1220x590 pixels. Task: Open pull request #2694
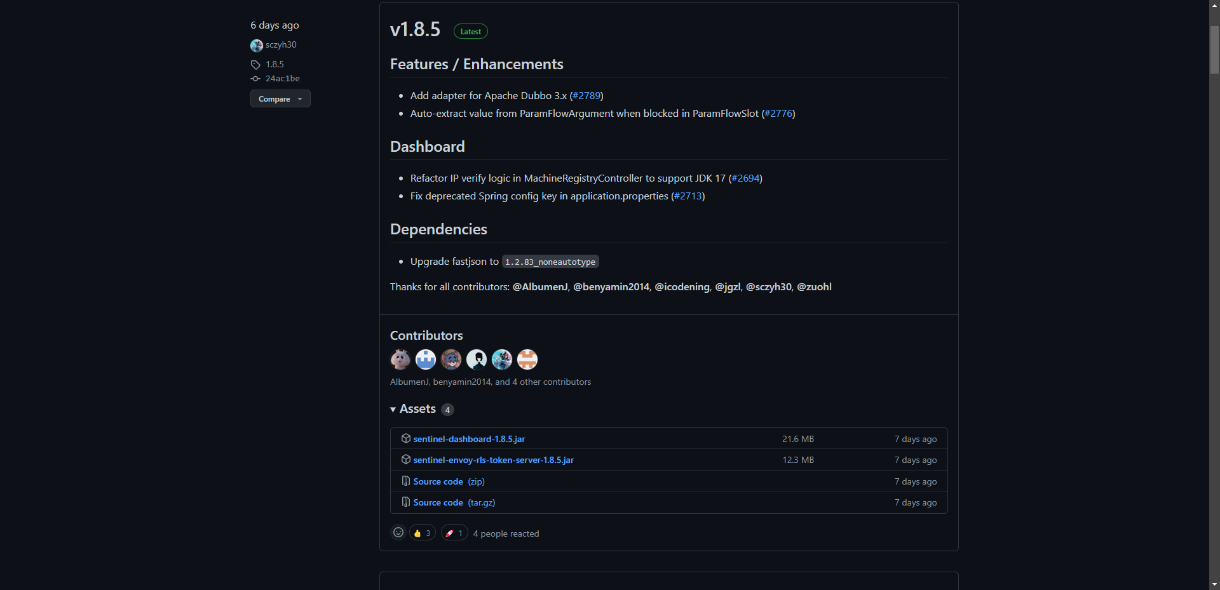coord(745,178)
